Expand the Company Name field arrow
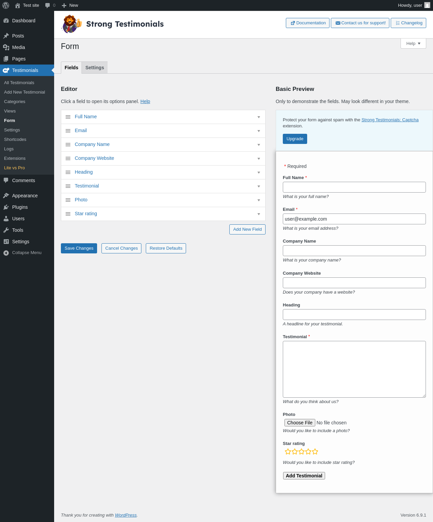 [x=259, y=145]
